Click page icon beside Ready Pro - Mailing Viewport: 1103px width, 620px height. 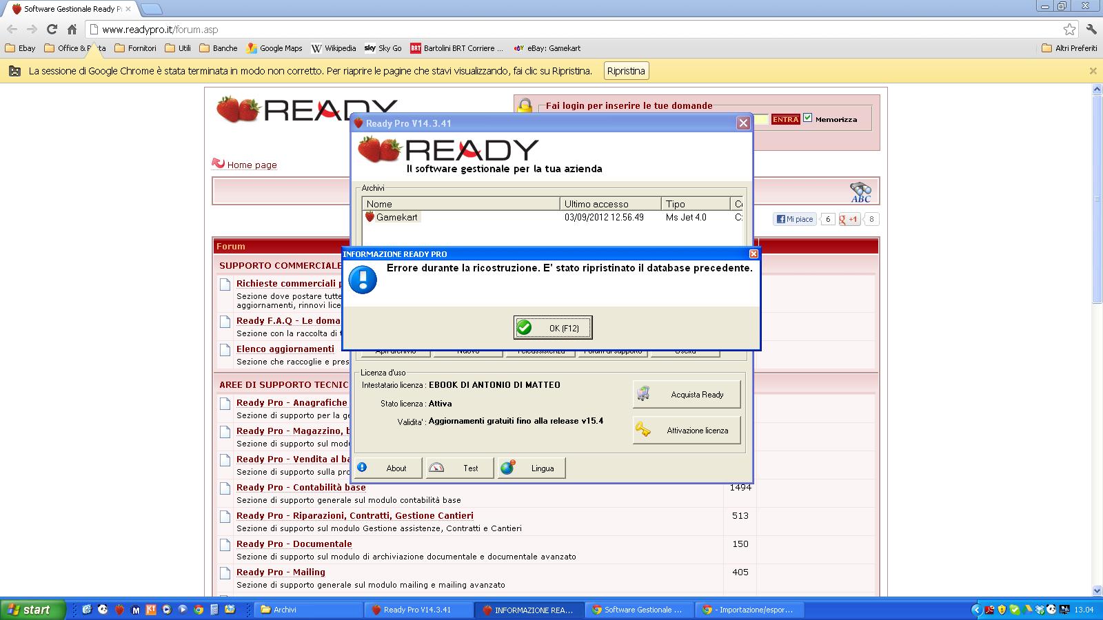coord(225,573)
